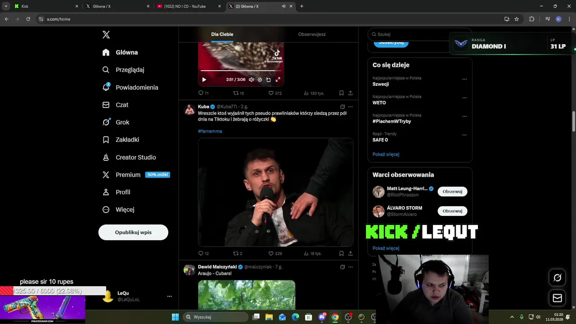Open LeQu account menu dots
576x324 pixels.
click(170, 296)
